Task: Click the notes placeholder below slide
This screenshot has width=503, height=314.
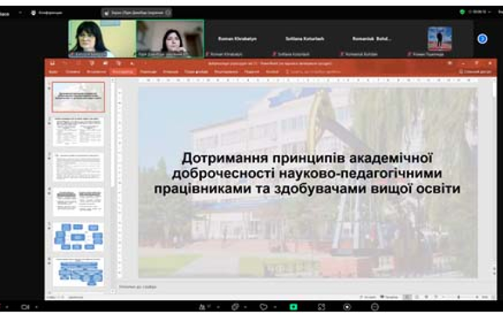Action: (x=138, y=287)
